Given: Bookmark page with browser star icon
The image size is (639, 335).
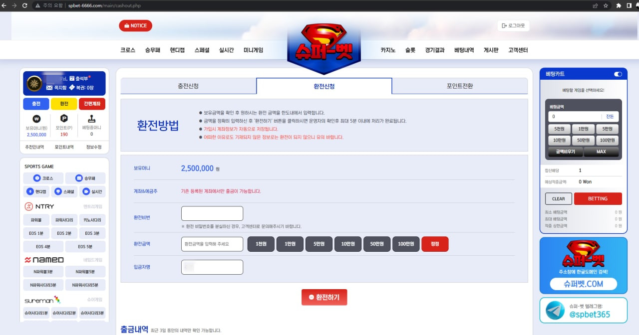Looking at the screenshot, I should 606,5.
